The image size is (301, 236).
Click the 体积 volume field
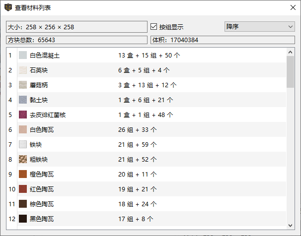[x=222, y=40]
